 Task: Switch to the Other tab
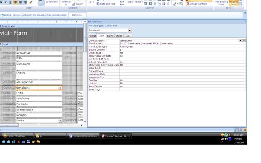click(x=119, y=36)
